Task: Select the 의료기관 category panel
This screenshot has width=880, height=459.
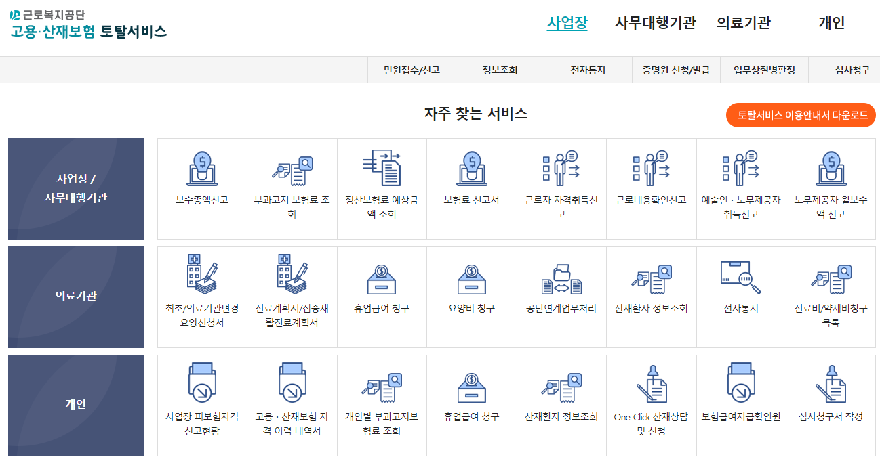Action: (x=76, y=297)
